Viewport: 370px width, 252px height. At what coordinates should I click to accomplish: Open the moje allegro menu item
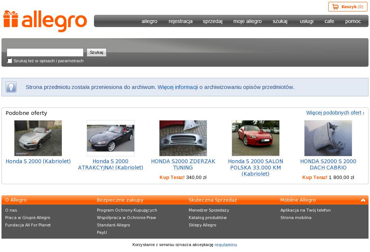coord(248,21)
